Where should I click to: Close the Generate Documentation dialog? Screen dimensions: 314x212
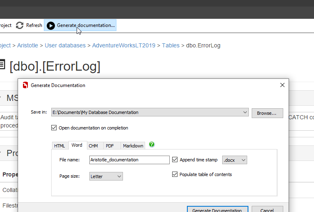[x=282, y=85]
